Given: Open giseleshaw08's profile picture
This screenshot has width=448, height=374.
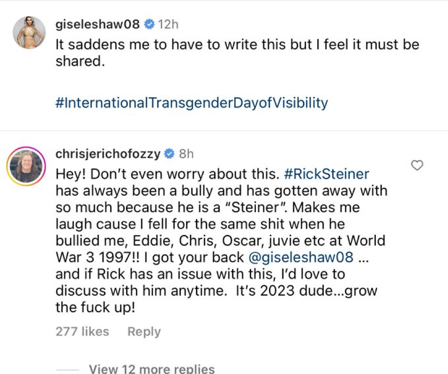Looking at the screenshot, I should pos(29,32).
